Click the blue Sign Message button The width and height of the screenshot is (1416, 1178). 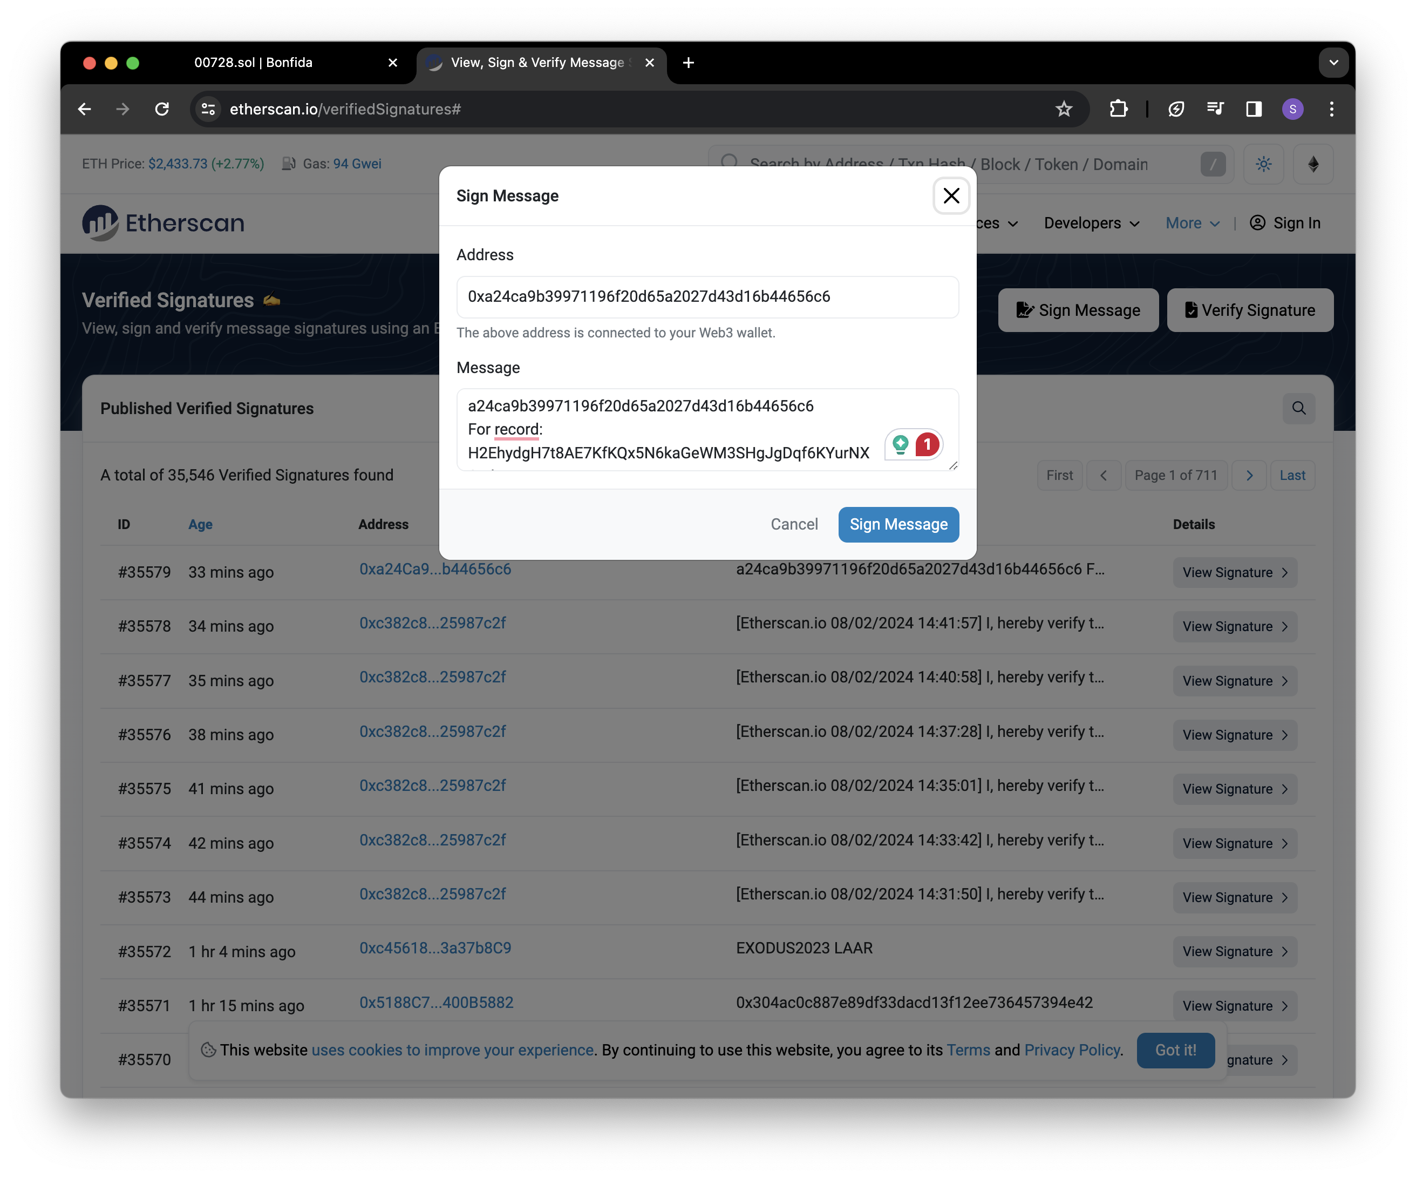point(898,524)
